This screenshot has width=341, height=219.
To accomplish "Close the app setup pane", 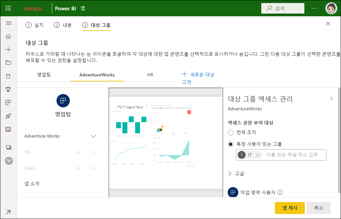I will point(328,24).
